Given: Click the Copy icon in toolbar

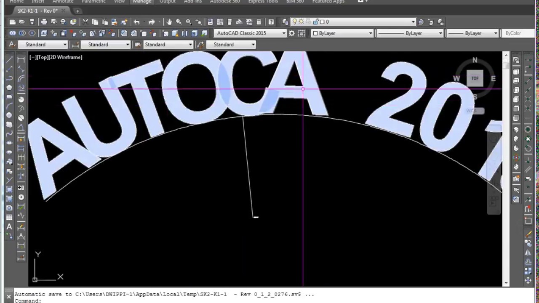Looking at the screenshot, I should pyautogui.click(x=95, y=22).
